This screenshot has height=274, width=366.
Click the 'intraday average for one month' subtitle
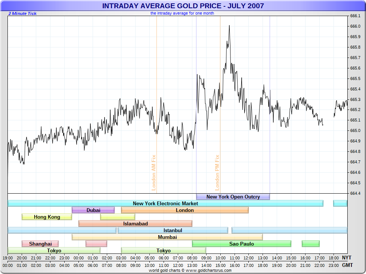182,13
